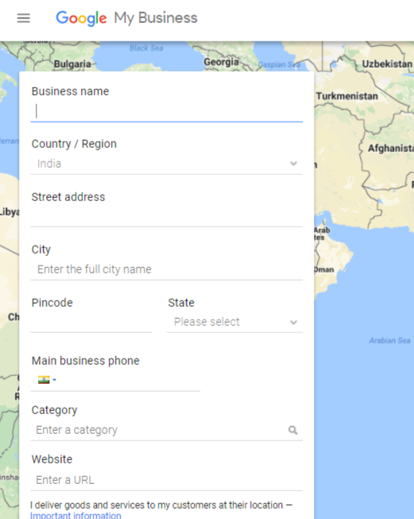Screen dimensions: 414x519
Task: Focus the Business name text field
Action: tap(166, 111)
